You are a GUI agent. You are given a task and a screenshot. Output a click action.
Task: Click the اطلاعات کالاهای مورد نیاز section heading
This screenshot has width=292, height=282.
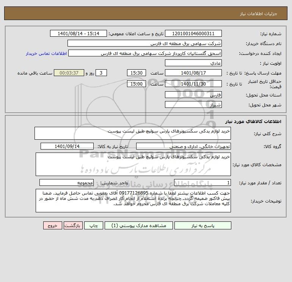click(253, 122)
